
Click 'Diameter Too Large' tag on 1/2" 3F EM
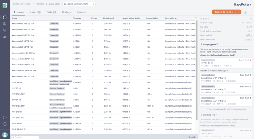[x=57, y=88]
